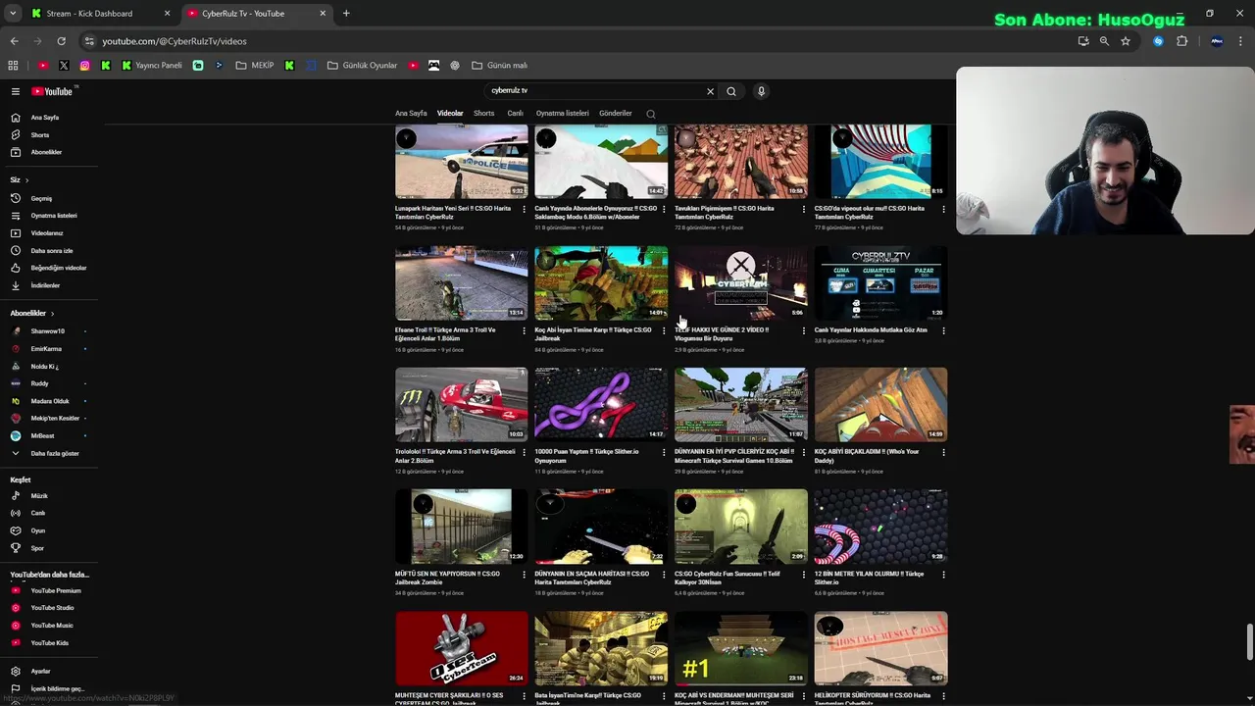Open Shanwow10 subscription channel
Image resolution: width=1255 pixels, height=706 pixels.
point(47,331)
